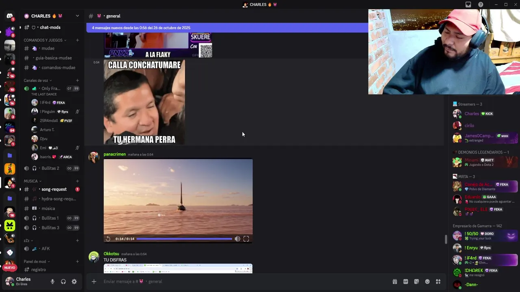Join Bullitas 3 voice channel
520x292 pixels.
(52, 228)
